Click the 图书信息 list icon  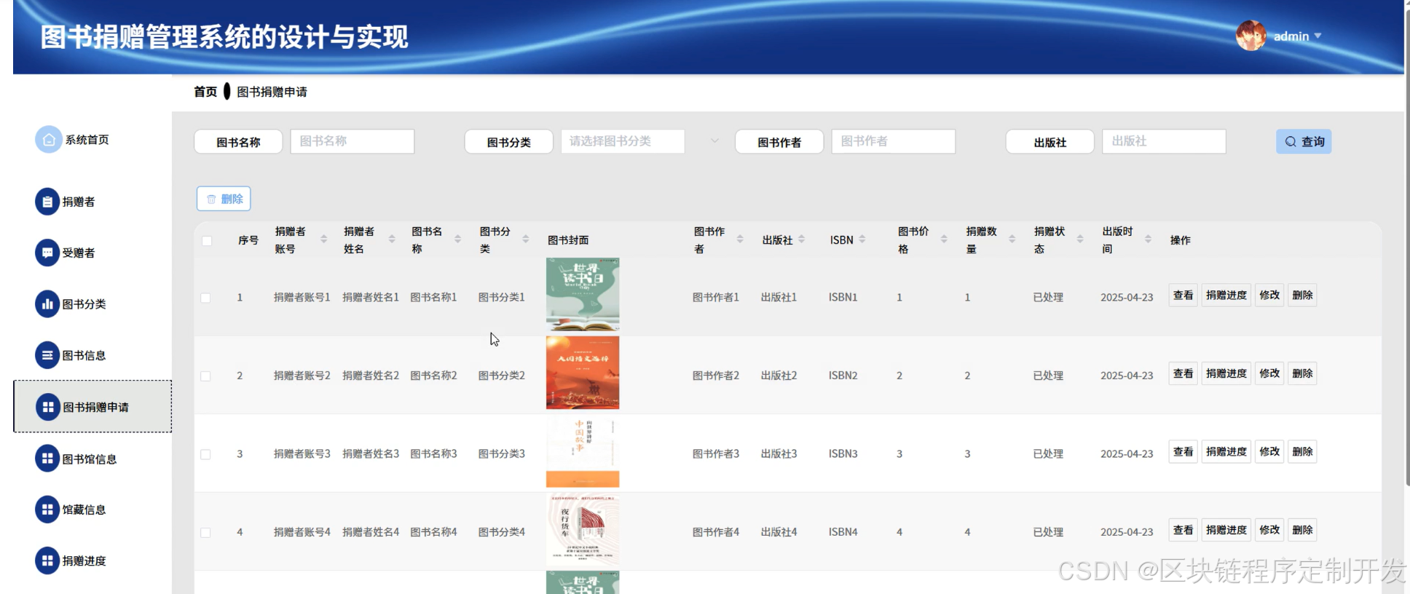tap(47, 355)
